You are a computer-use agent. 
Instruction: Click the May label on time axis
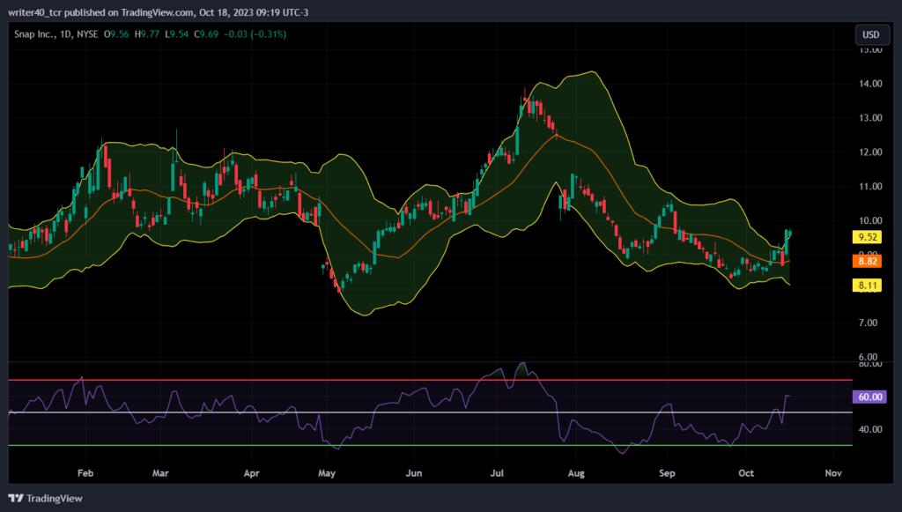(x=327, y=473)
